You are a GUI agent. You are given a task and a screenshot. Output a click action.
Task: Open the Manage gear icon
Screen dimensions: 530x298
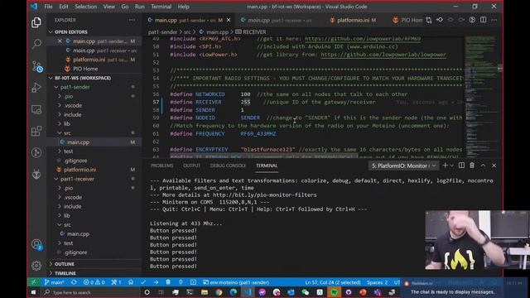(x=36, y=266)
